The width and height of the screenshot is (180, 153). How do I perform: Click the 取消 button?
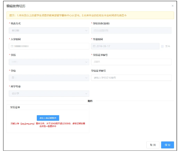(153, 145)
